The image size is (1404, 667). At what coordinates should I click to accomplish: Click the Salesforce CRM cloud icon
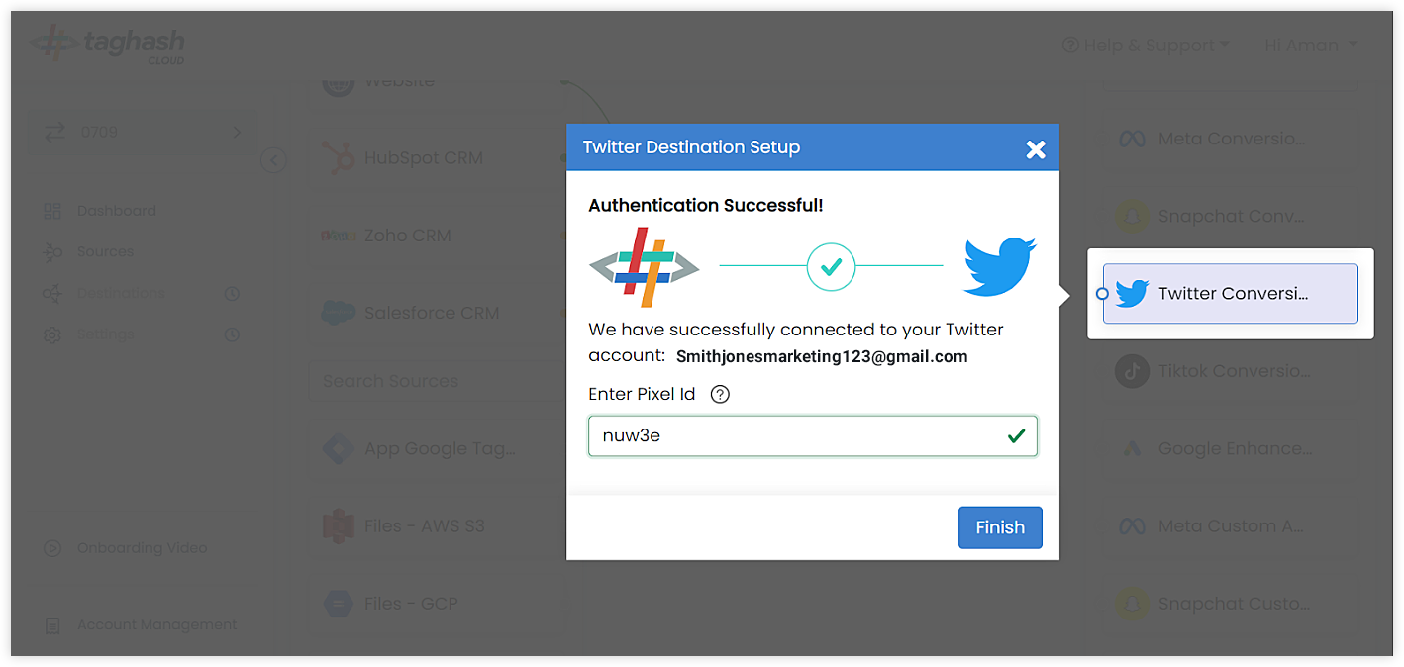(x=338, y=313)
